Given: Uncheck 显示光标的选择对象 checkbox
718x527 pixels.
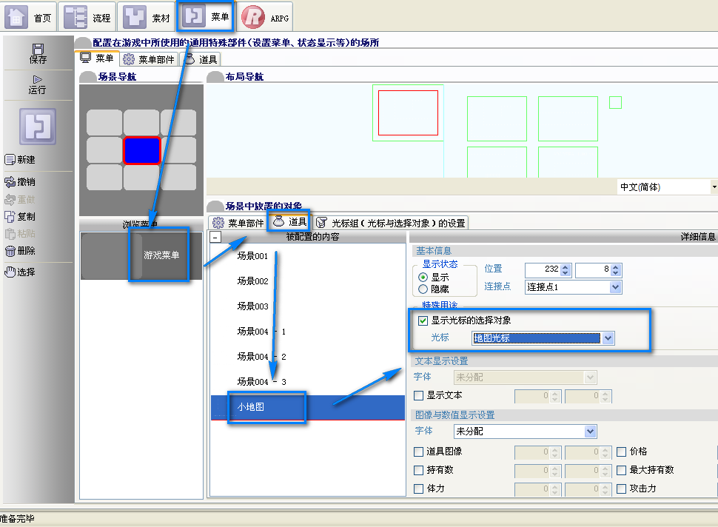Looking at the screenshot, I should click(423, 320).
